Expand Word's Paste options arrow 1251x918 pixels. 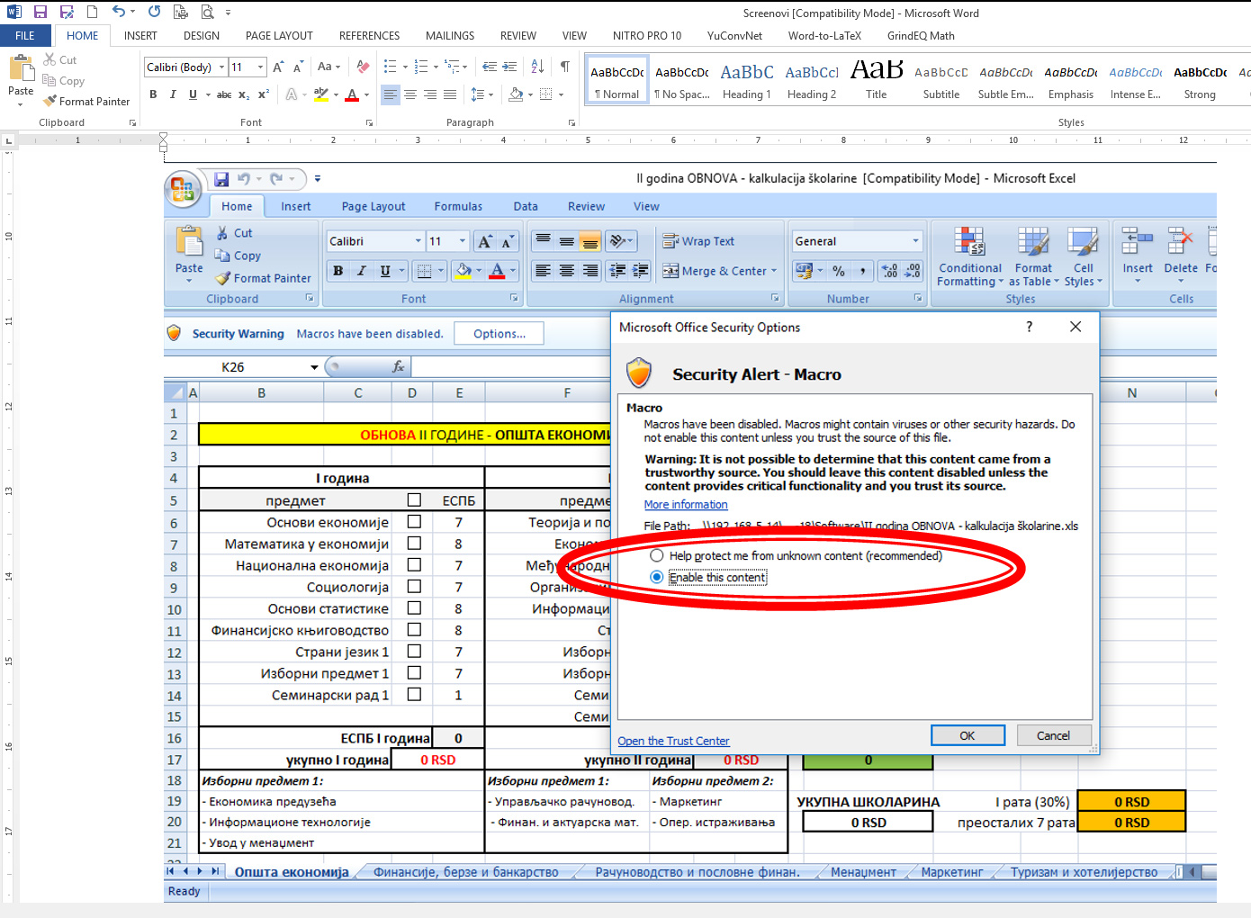[21, 104]
